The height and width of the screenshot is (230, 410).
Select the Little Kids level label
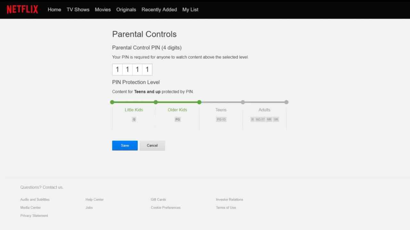pyautogui.click(x=134, y=110)
